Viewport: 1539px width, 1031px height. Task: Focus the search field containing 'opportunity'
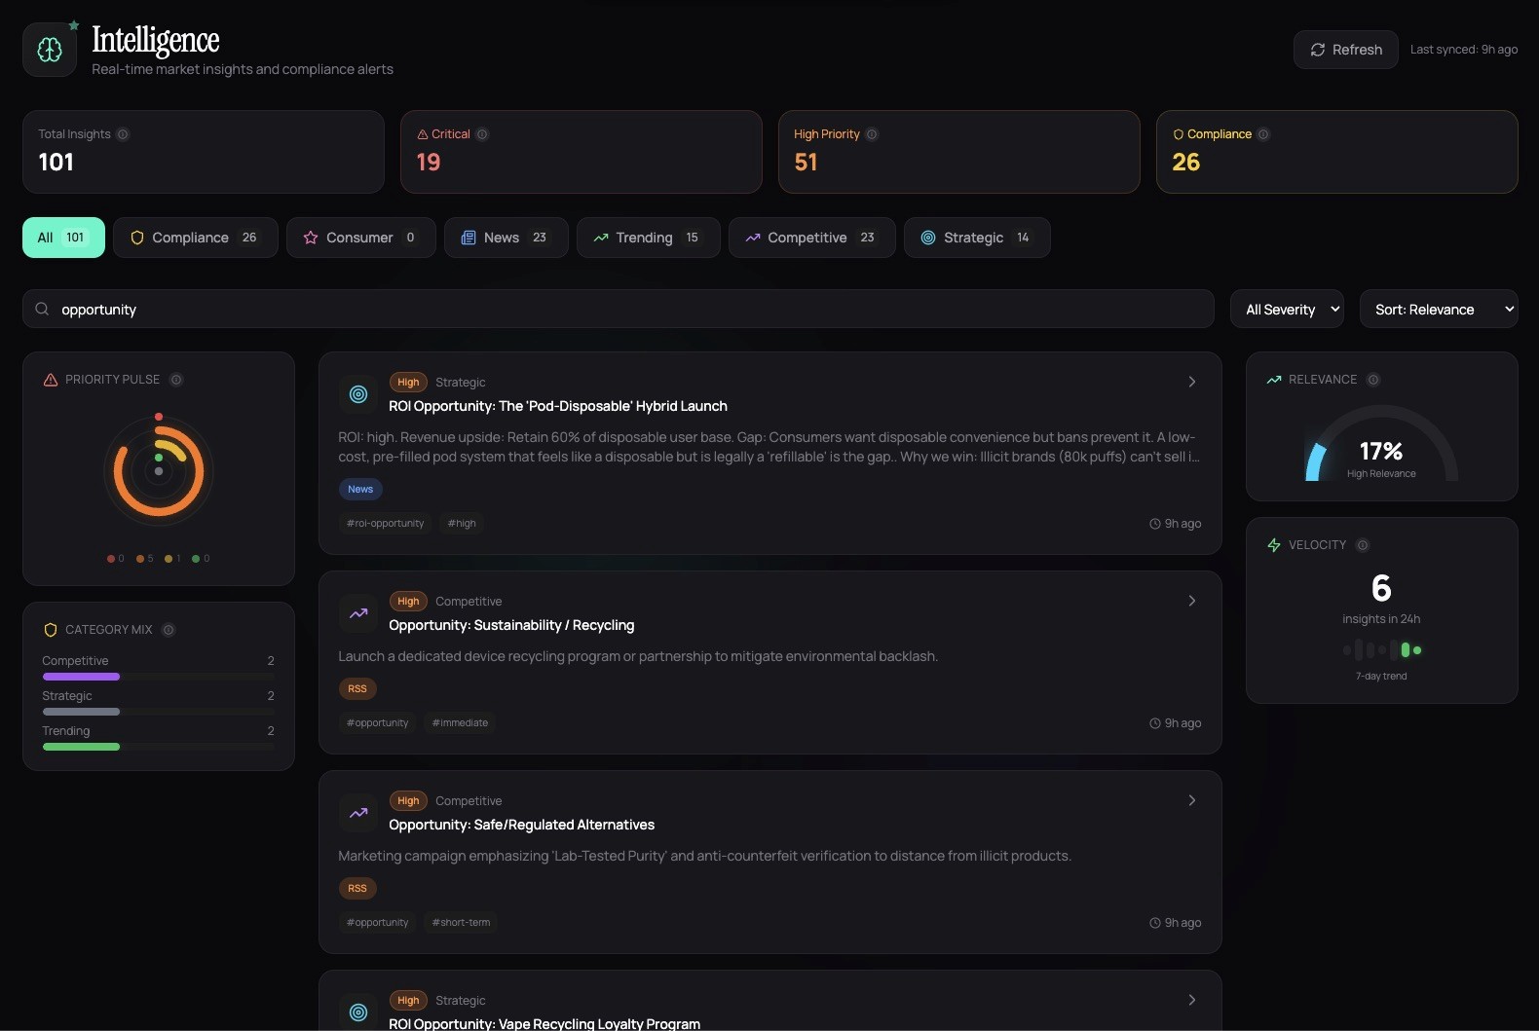pyautogui.click(x=619, y=310)
